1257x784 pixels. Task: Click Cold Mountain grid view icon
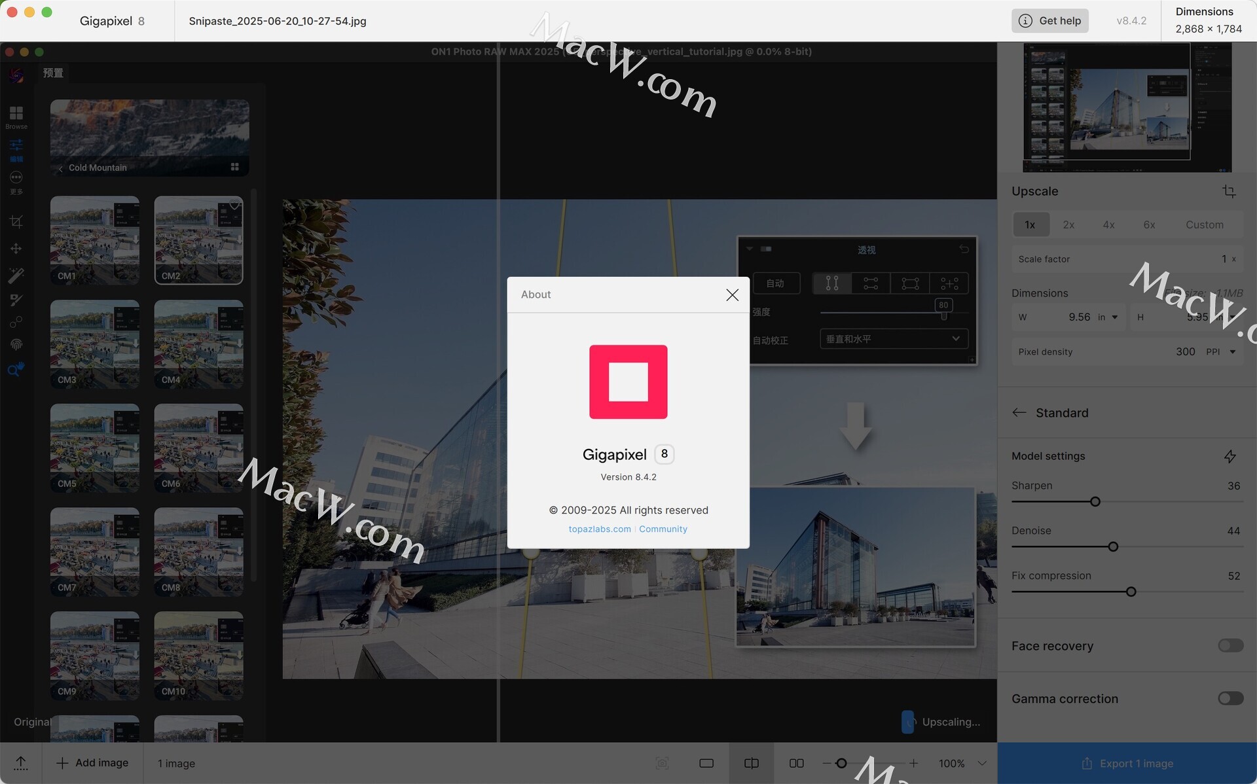(234, 167)
